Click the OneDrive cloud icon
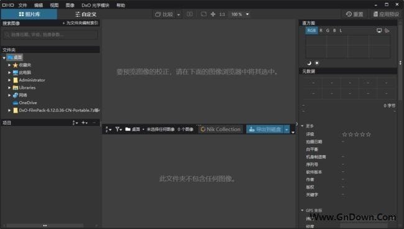The height and width of the screenshot is (229, 404). [x=16, y=102]
